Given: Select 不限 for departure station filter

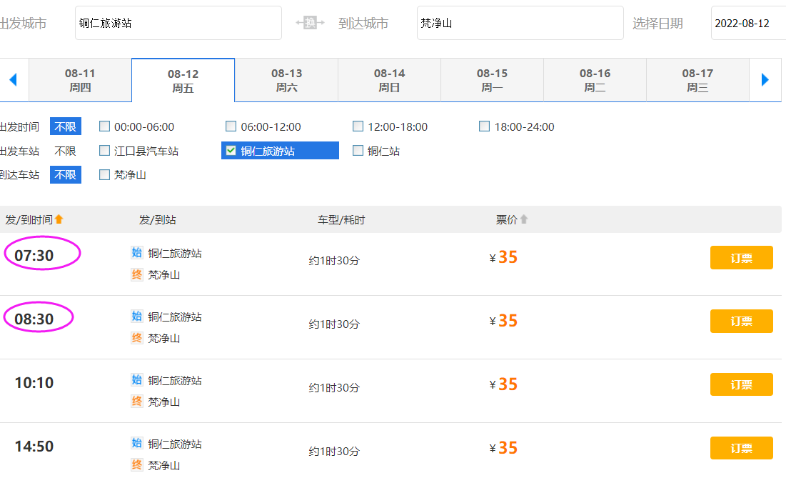Looking at the screenshot, I should click(x=65, y=151).
